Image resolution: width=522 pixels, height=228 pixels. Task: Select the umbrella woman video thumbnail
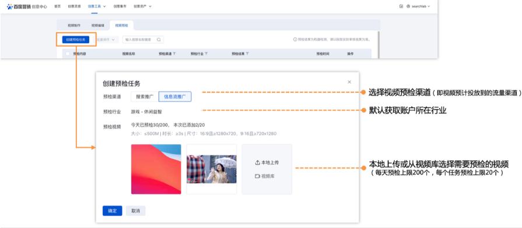(212, 169)
